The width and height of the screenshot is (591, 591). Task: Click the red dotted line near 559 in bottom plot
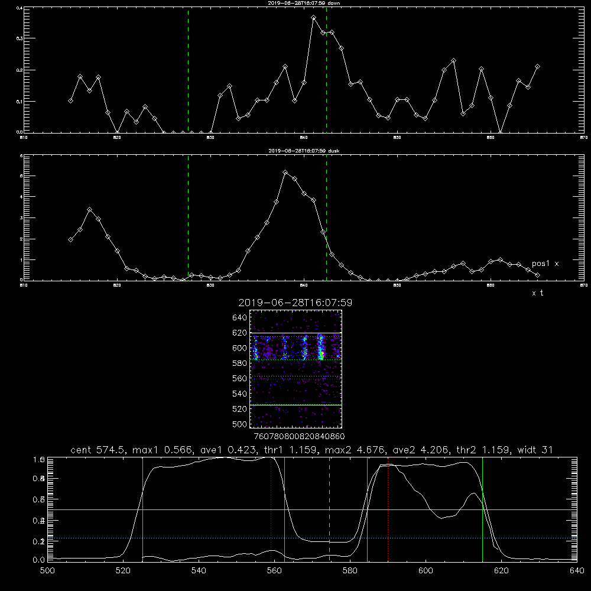click(x=271, y=509)
